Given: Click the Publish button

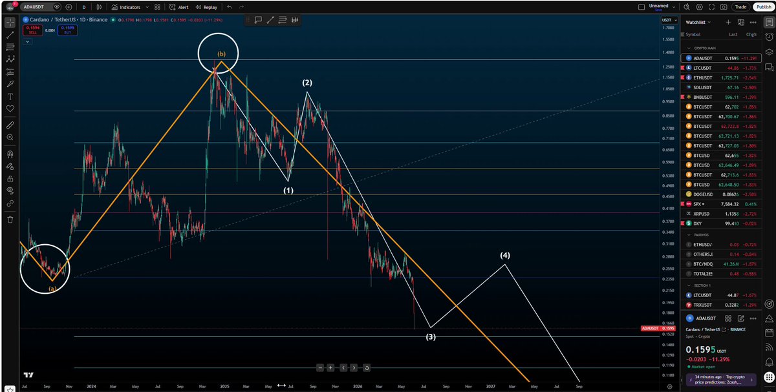Looking at the screenshot, I should tap(763, 7).
